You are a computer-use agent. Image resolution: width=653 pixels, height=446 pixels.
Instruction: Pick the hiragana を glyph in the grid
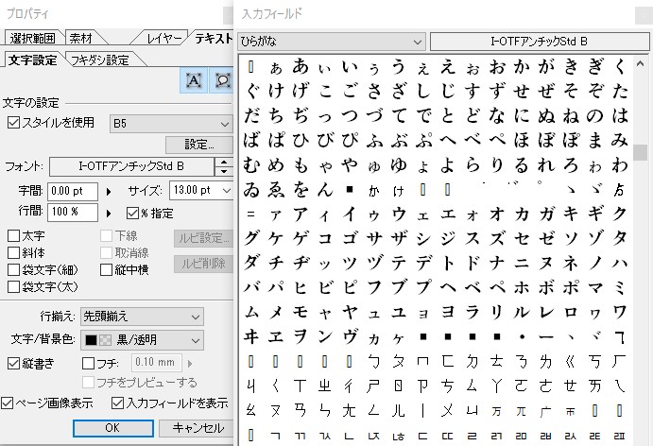tap(301, 189)
